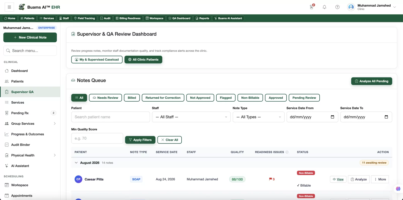The width and height of the screenshot is (403, 200).
Task: Open the notifications bell
Action: click(324, 7)
